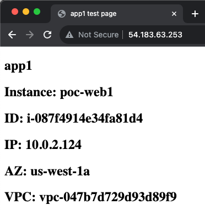Close the app1 test page tab
205x210 pixels.
click(174, 14)
